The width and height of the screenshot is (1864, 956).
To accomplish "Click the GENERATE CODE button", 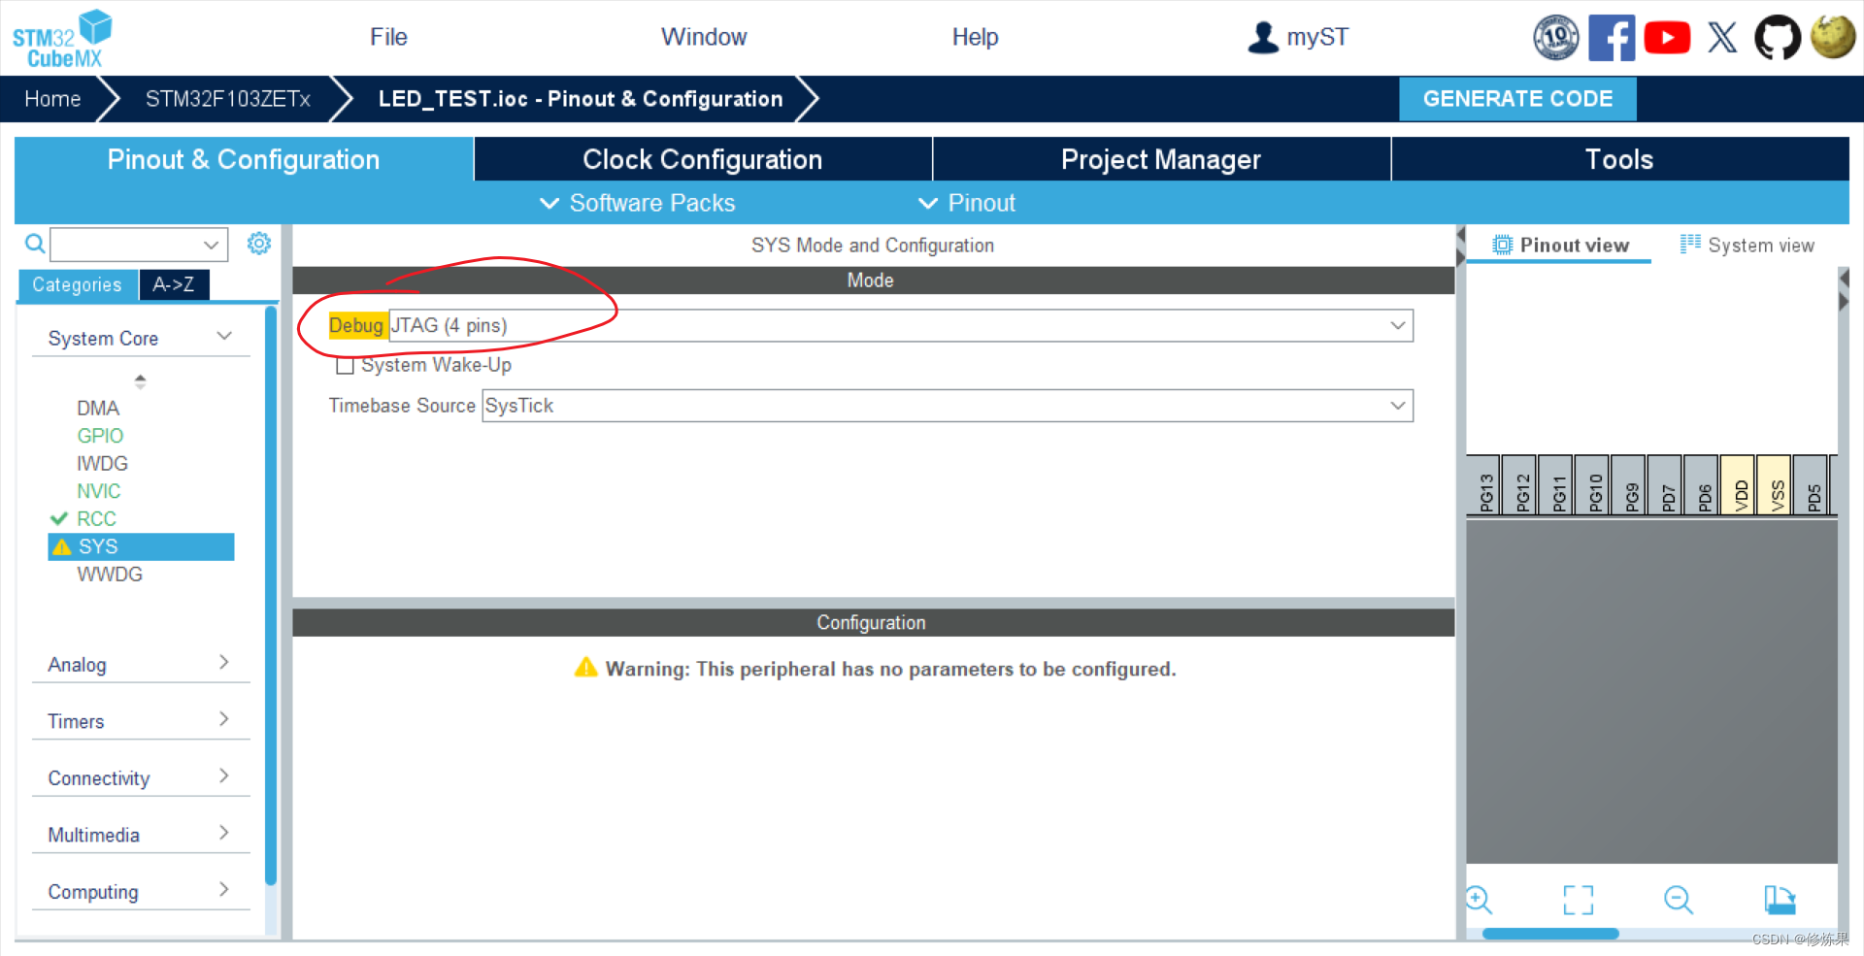I will click(1517, 98).
